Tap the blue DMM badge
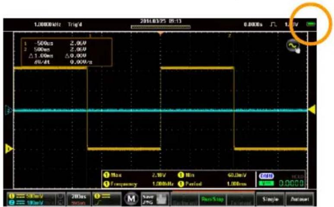 (x=266, y=176)
